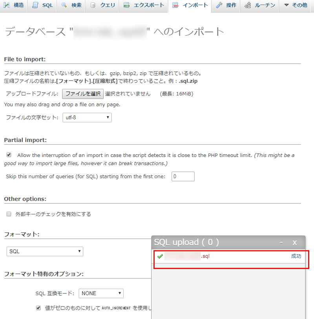Image resolution: width=314 pixels, height=319 pixels.
Task: Open the エクスポート tab
Action: pos(143,6)
